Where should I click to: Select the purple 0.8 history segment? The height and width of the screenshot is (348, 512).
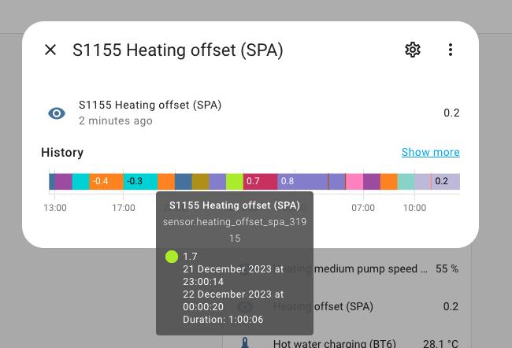coord(302,181)
